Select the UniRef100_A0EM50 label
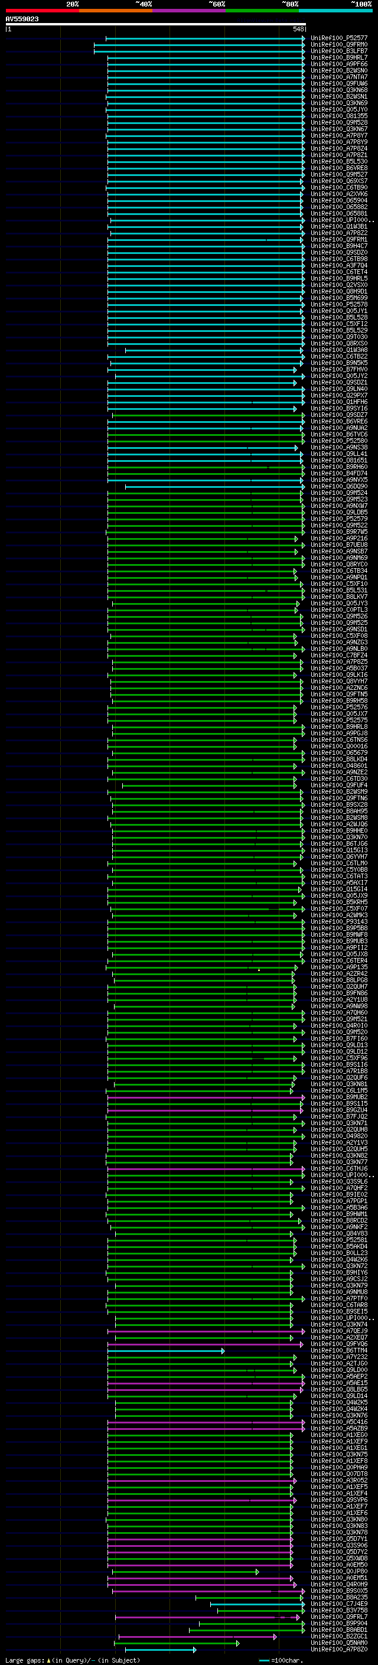This screenshot has width=378, height=1665. point(338,1564)
